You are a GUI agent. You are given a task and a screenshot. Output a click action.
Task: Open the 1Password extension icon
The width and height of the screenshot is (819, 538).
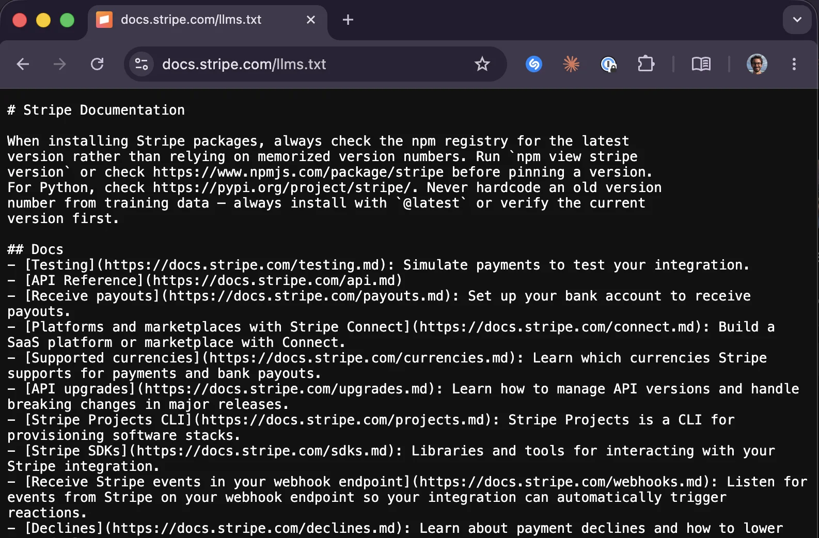(609, 64)
